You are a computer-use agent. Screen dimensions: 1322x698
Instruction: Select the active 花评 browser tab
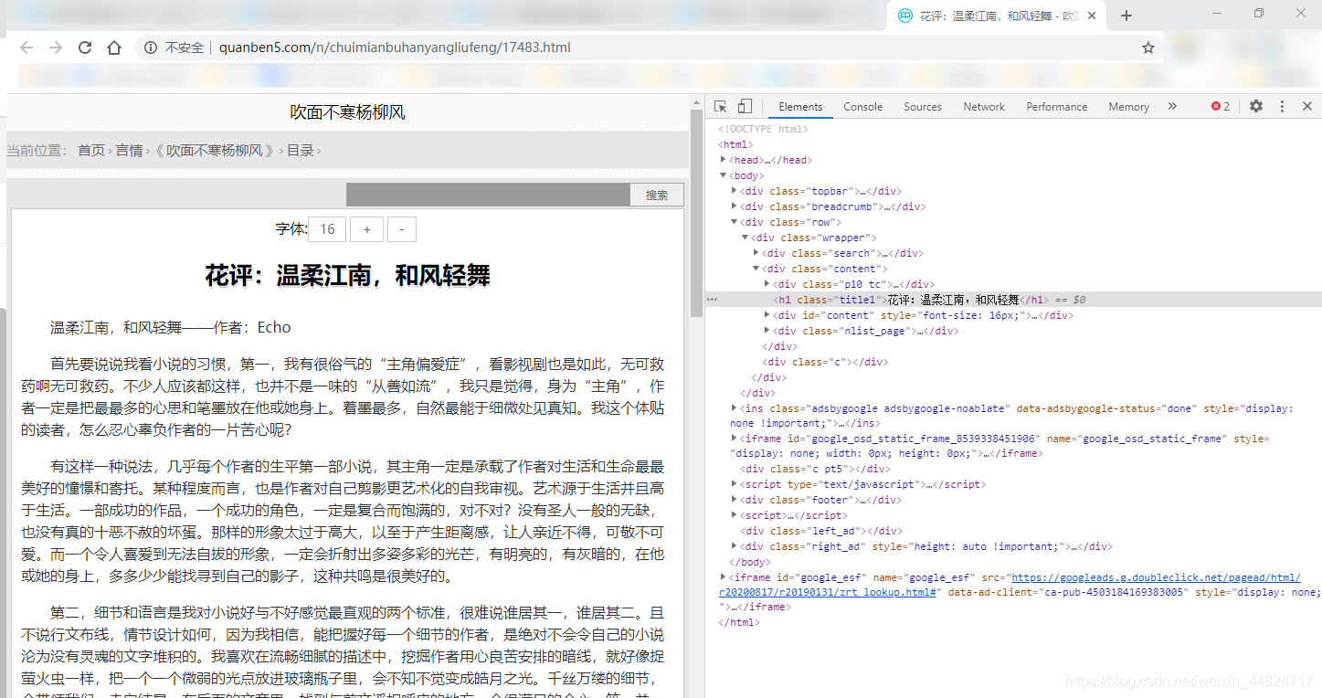point(998,16)
